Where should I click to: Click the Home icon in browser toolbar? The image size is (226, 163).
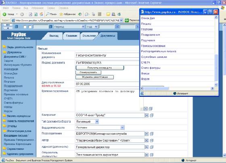[41, 14]
